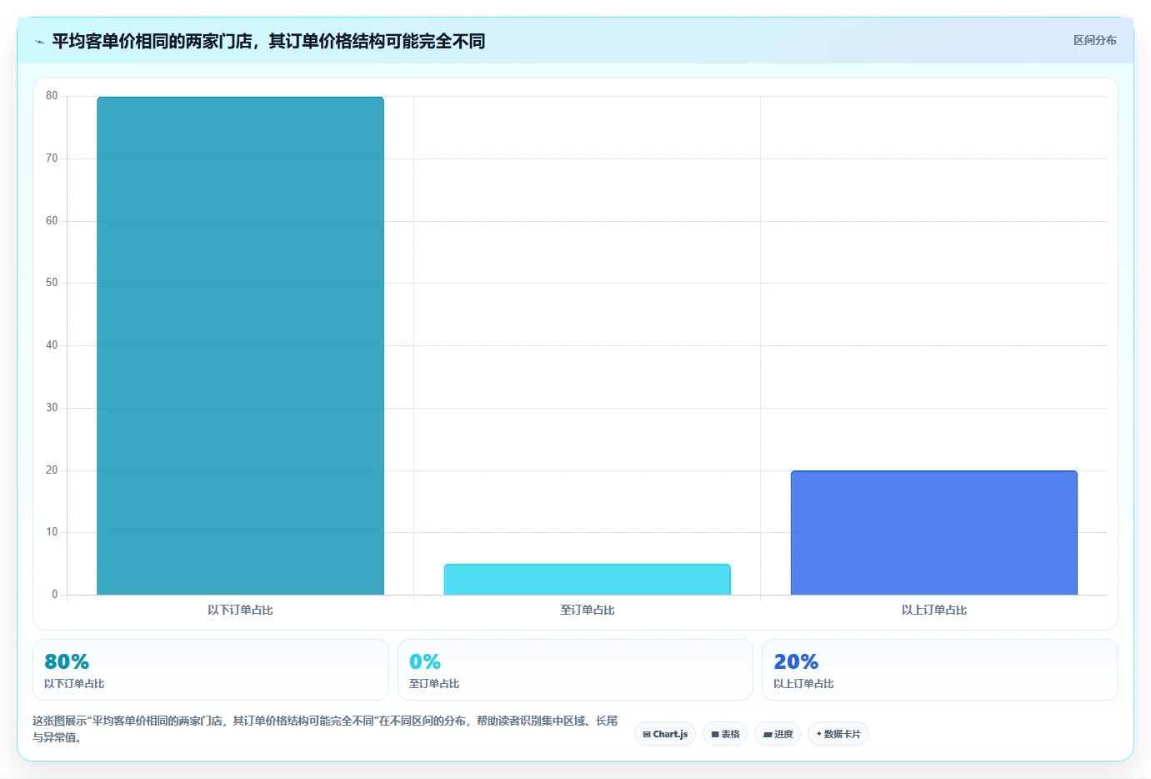Viewport: 1151px width, 779px height.
Task: Click the y-axis value 20
Action: 52,470
